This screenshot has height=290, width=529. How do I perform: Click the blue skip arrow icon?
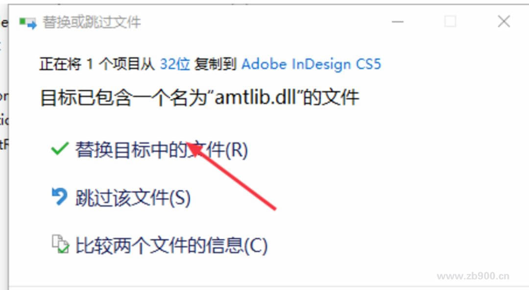click(59, 197)
